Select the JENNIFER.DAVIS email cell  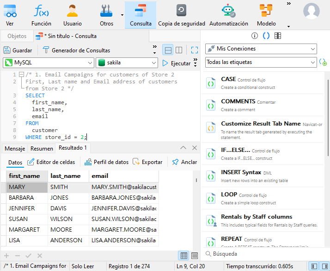pos(124,208)
